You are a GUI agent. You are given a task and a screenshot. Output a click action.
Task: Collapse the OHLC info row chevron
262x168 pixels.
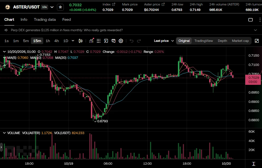4,52
